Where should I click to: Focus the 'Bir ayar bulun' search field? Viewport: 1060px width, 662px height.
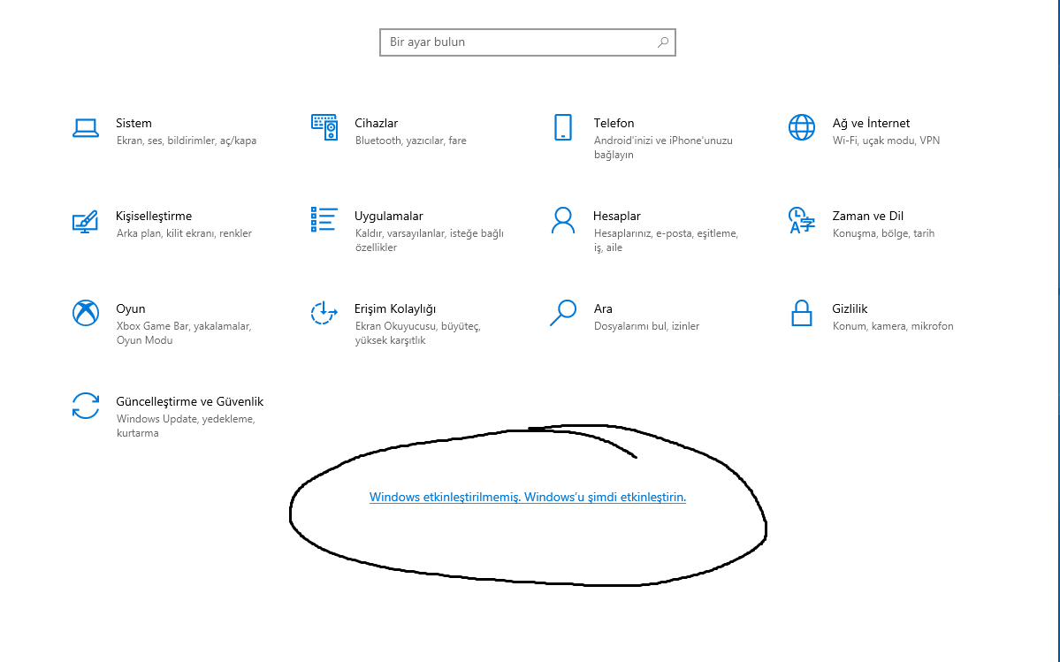click(x=527, y=42)
